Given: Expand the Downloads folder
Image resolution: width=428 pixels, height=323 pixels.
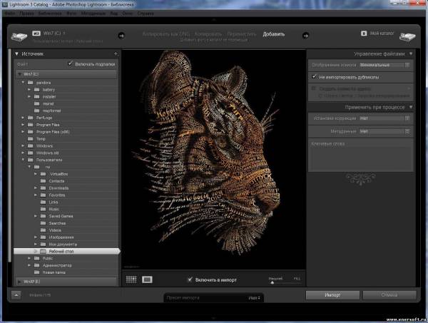Looking at the screenshot, I should tap(36, 188).
